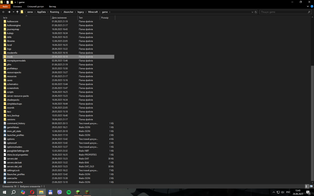Select the logs folder name
This screenshot has height=196, width=314.
click(9, 49)
